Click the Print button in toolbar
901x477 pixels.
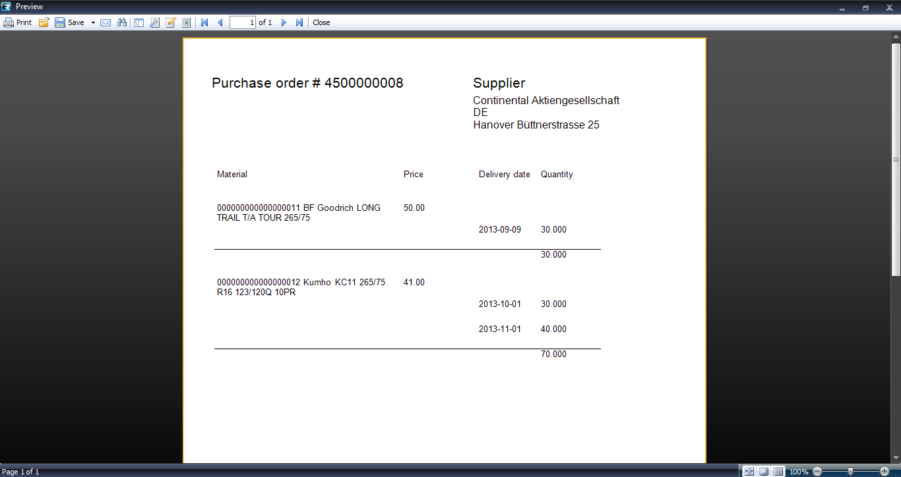(x=18, y=22)
